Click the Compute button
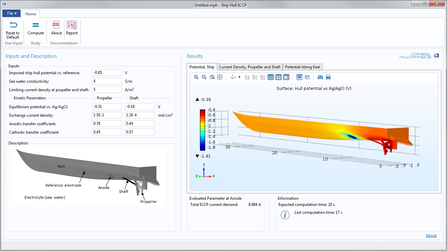447x251 pixels. (36, 29)
